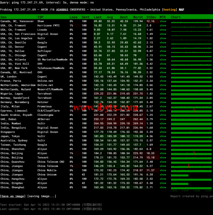Open latency chart for Jiangsu China Telecom
Image resolution: width=213 pixels, height=215 pixels.
click(191, 166)
